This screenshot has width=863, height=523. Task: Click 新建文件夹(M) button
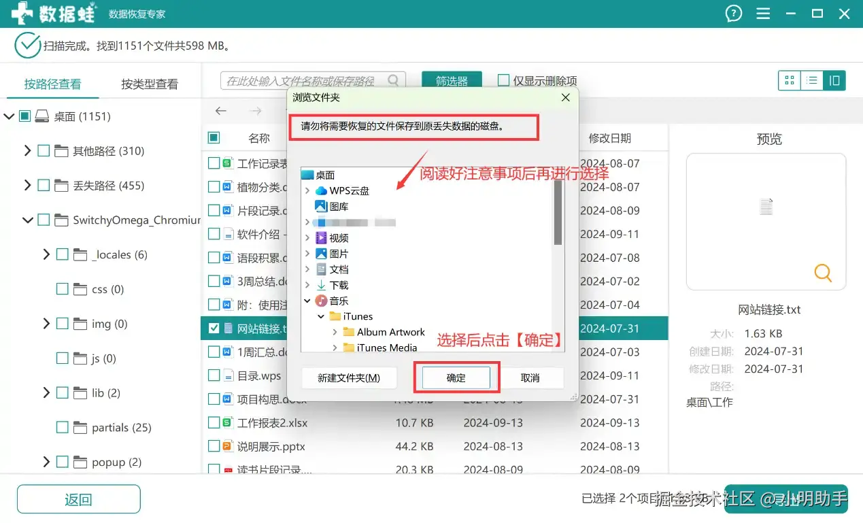click(349, 378)
